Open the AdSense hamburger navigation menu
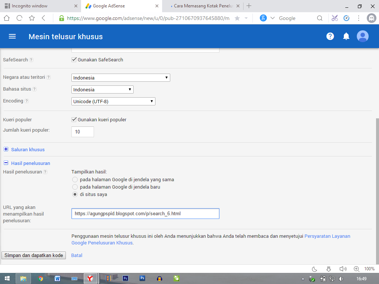The height and width of the screenshot is (284, 379). pos(12,36)
